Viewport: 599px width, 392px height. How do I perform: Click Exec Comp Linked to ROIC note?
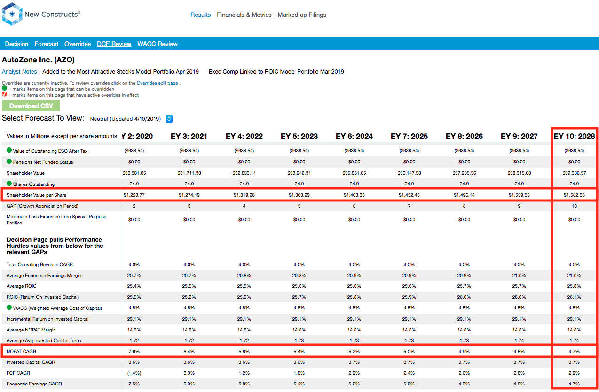(x=276, y=72)
